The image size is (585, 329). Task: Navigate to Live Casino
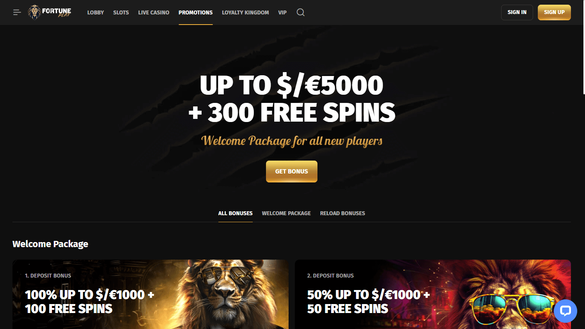click(x=154, y=12)
